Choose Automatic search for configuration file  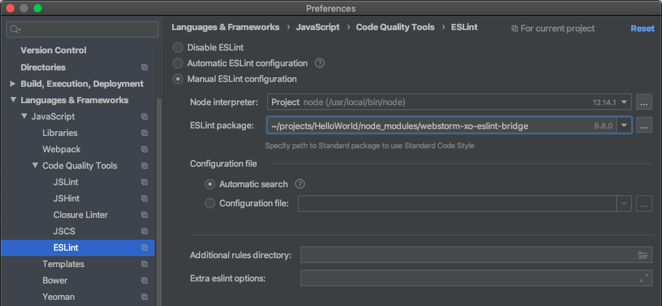pyautogui.click(x=210, y=184)
